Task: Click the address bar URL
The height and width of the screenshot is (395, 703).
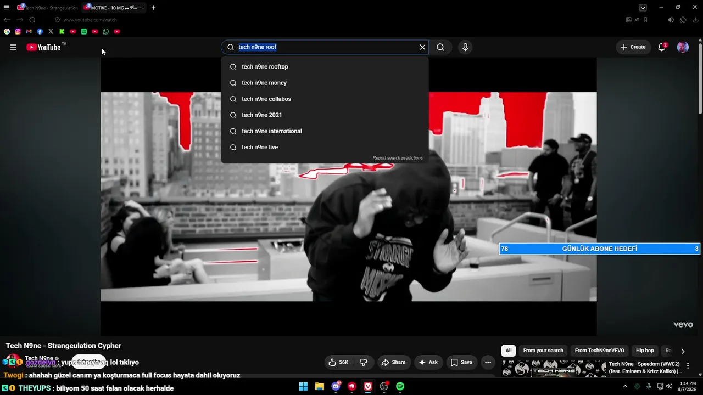Action: click(90, 20)
